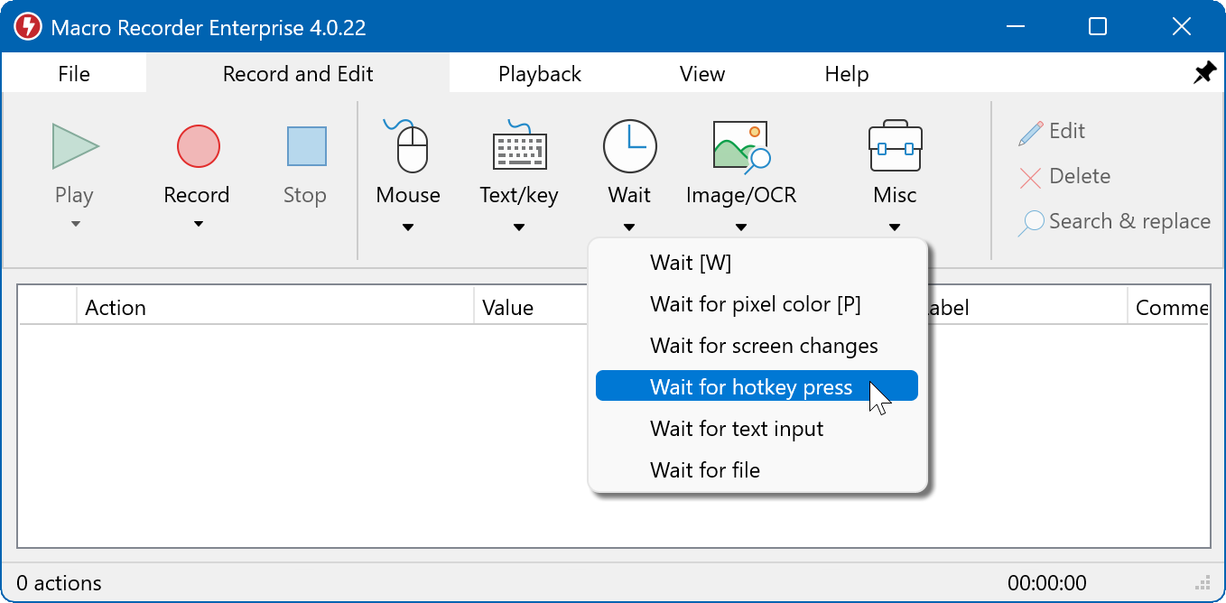Image resolution: width=1226 pixels, height=603 pixels.
Task: Choose Wait for pixel color [P]
Action: click(x=755, y=304)
